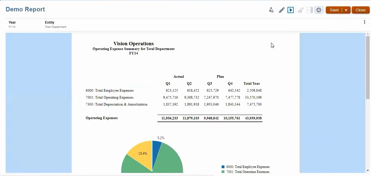Image resolution: width=371 pixels, height=176 pixels.
Task: Click the Close button
Action: 360,10
